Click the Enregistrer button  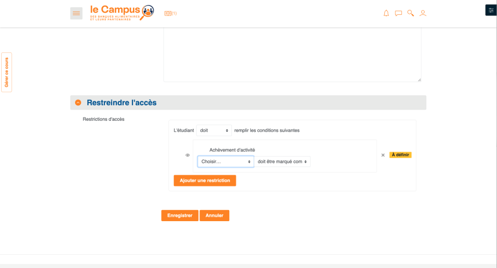[179, 216]
